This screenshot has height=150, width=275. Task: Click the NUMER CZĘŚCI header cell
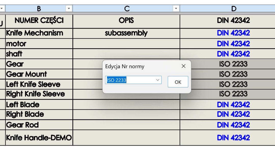39,21
